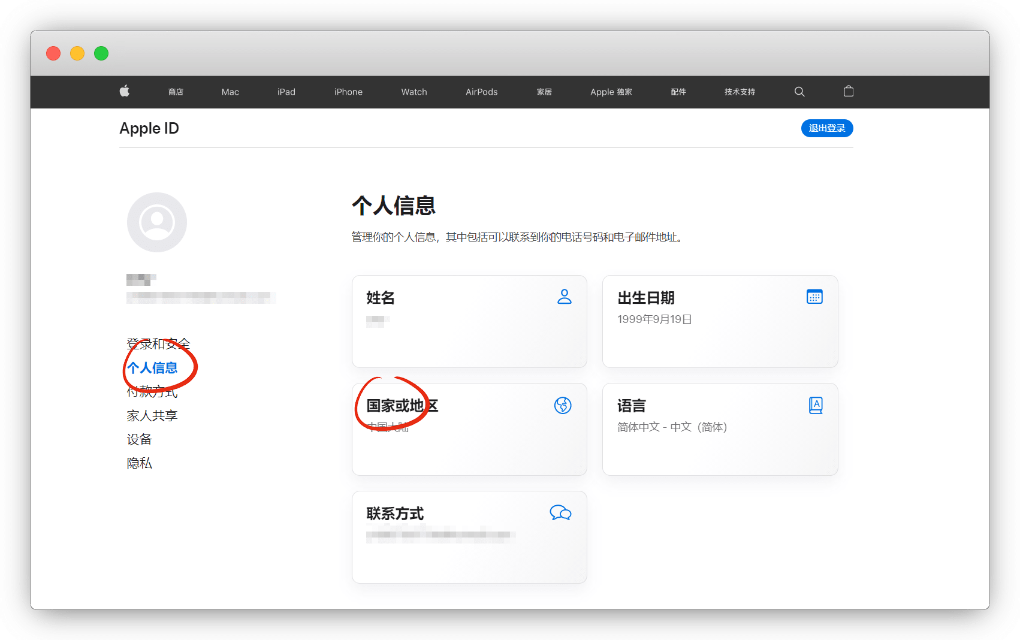
Task: Click the person icon on 姓名 card
Action: click(564, 297)
